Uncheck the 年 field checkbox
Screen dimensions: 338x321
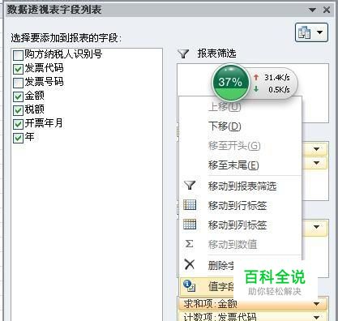tap(18, 138)
